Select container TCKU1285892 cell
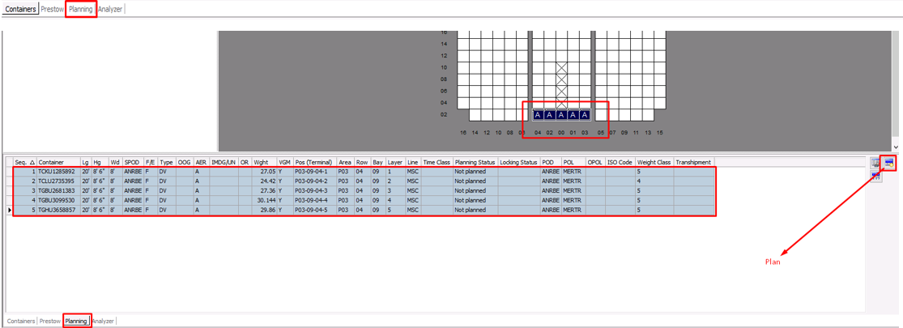Screen dimensions: 903x328 (58, 172)
